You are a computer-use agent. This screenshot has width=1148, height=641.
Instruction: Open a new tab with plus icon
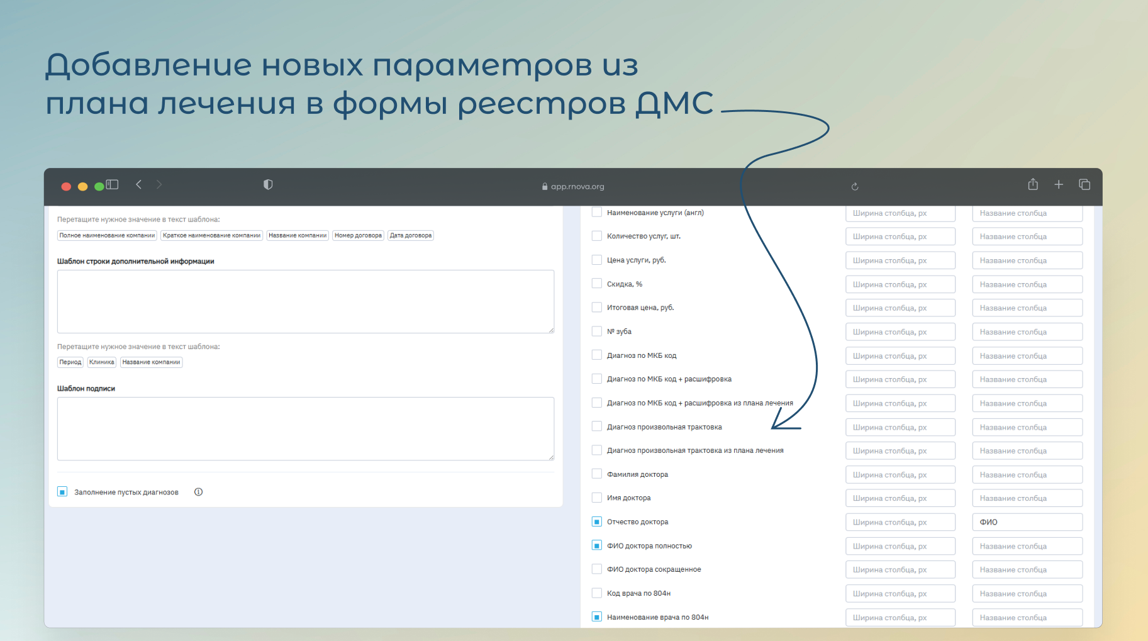1059,184
